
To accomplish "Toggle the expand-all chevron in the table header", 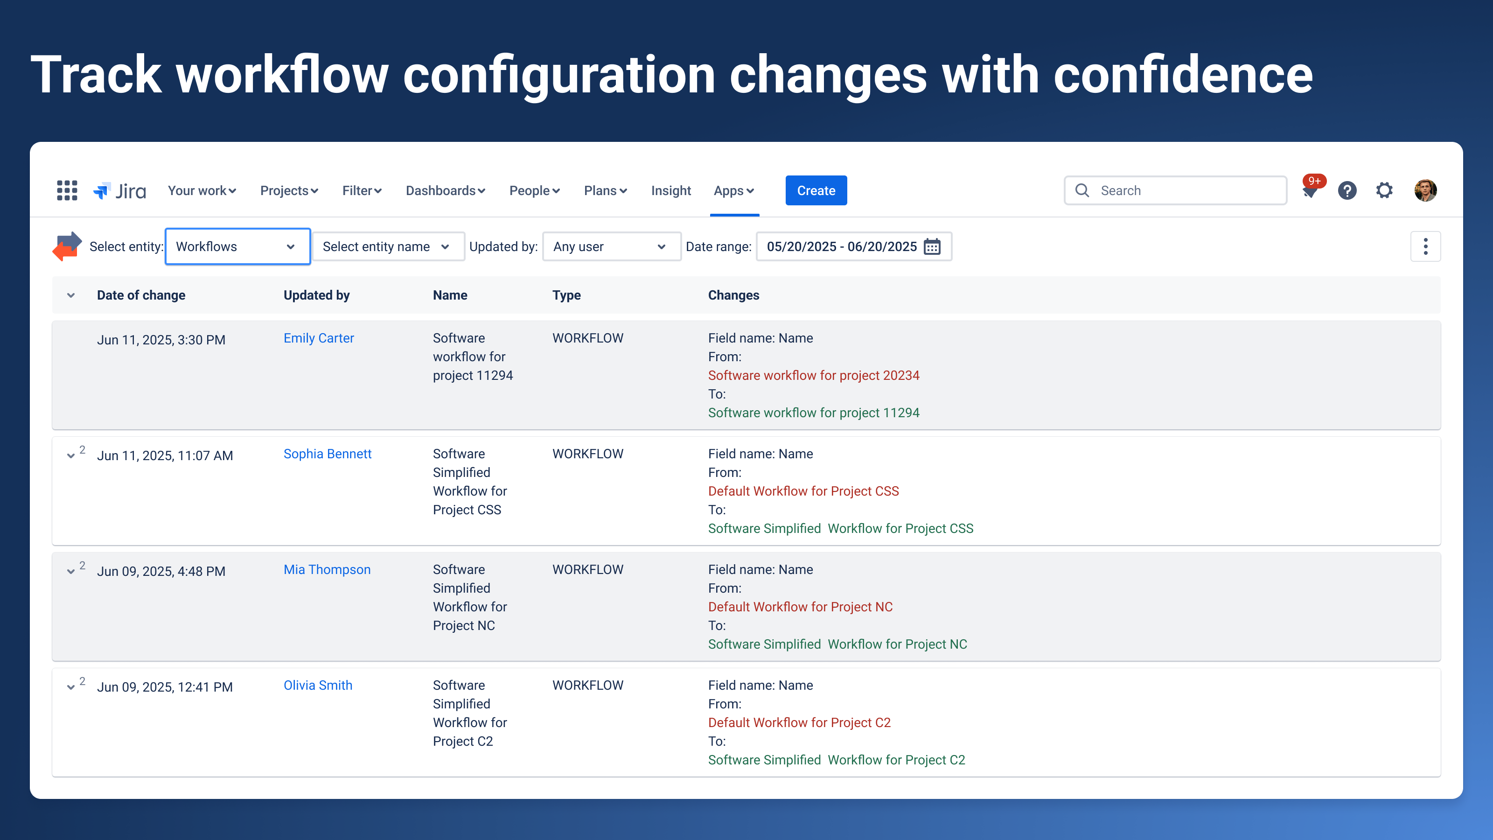I will click(x=71, y=295).
